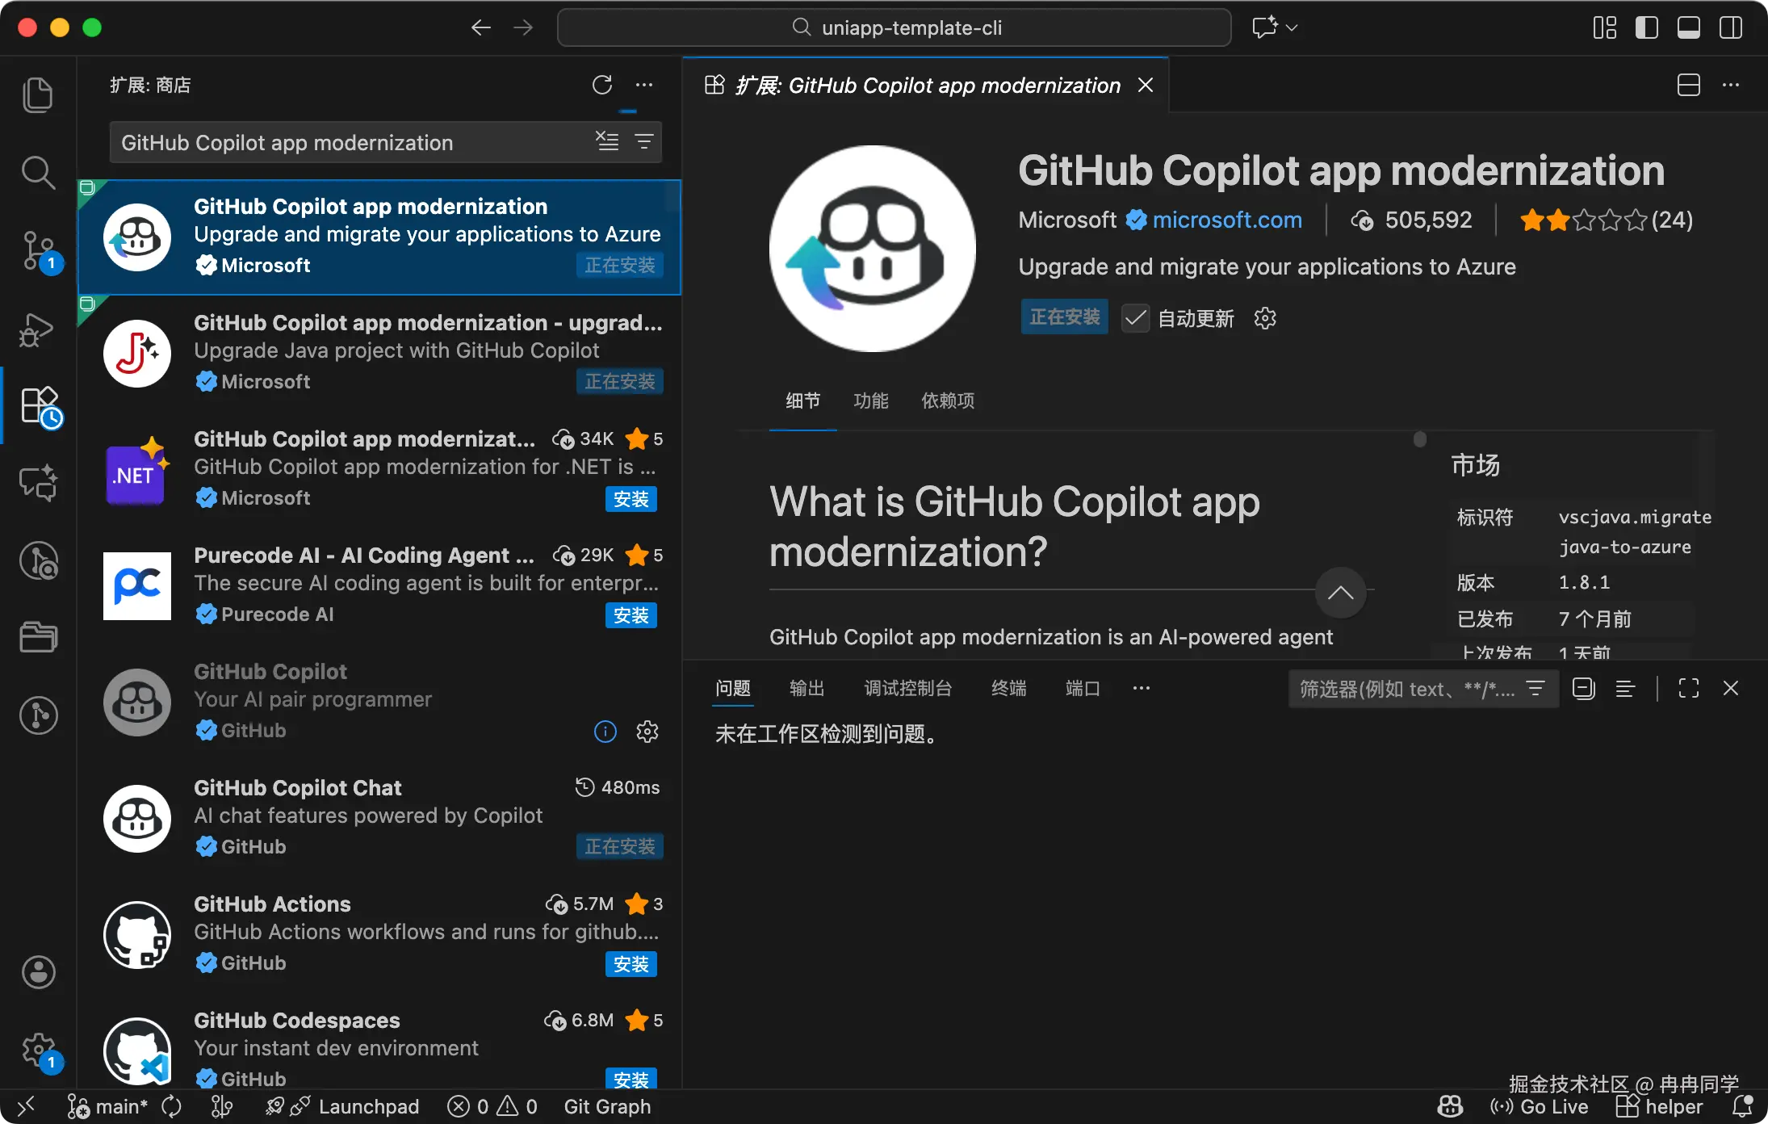Image resolution: width=1768 pixels, height=1124 pixels.
Task: Refresh the extensions marketplace list
Action: coord(602,85)
